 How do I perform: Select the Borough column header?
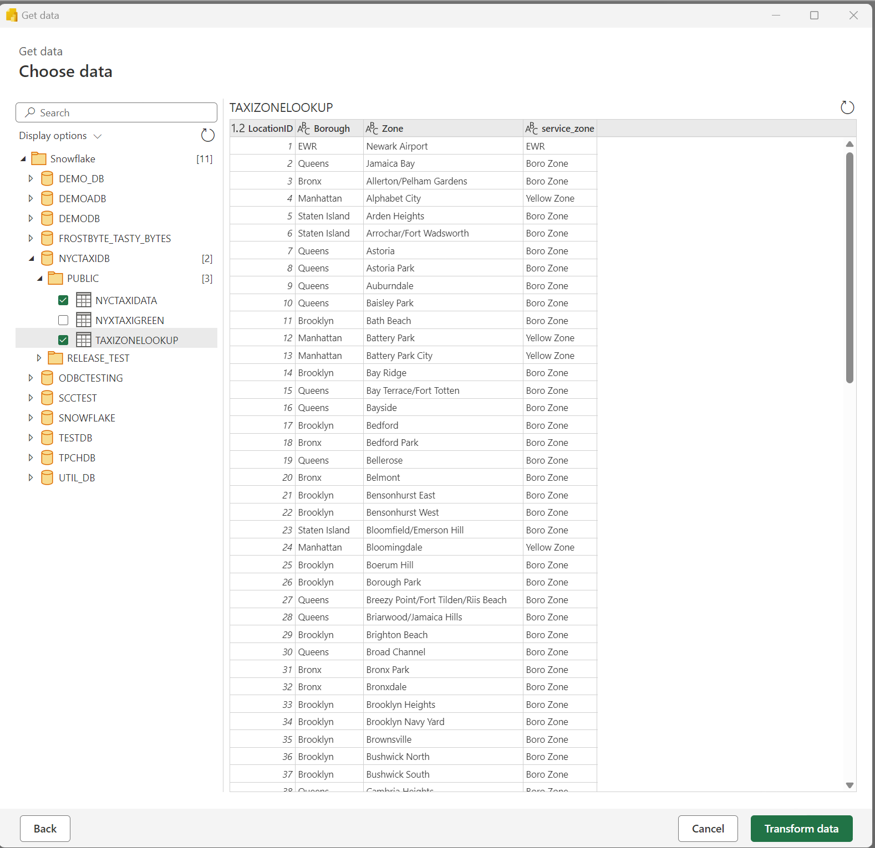[x=329, y=129]
